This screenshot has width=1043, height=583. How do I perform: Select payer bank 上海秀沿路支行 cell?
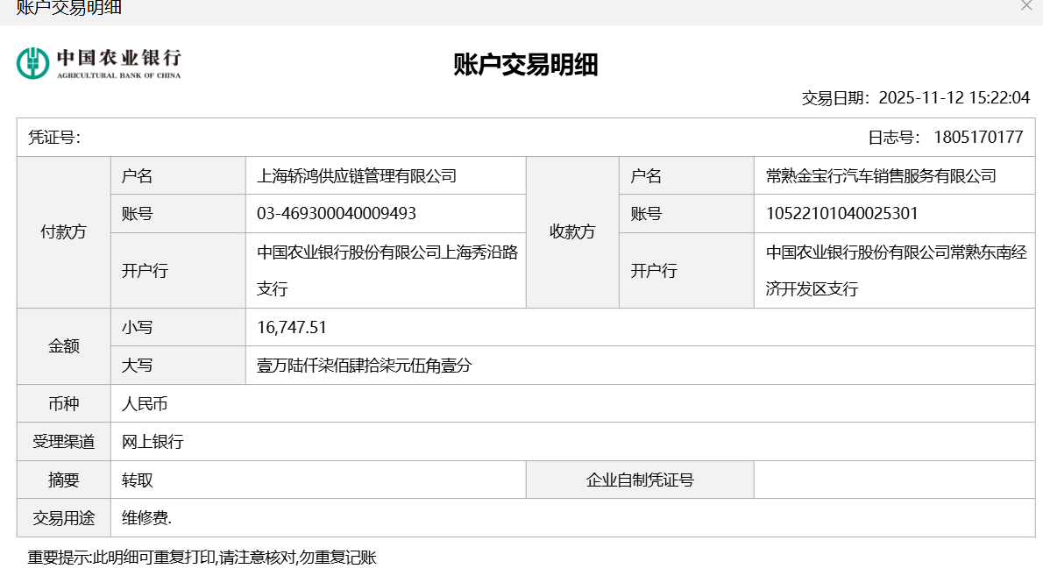[387, 270]
